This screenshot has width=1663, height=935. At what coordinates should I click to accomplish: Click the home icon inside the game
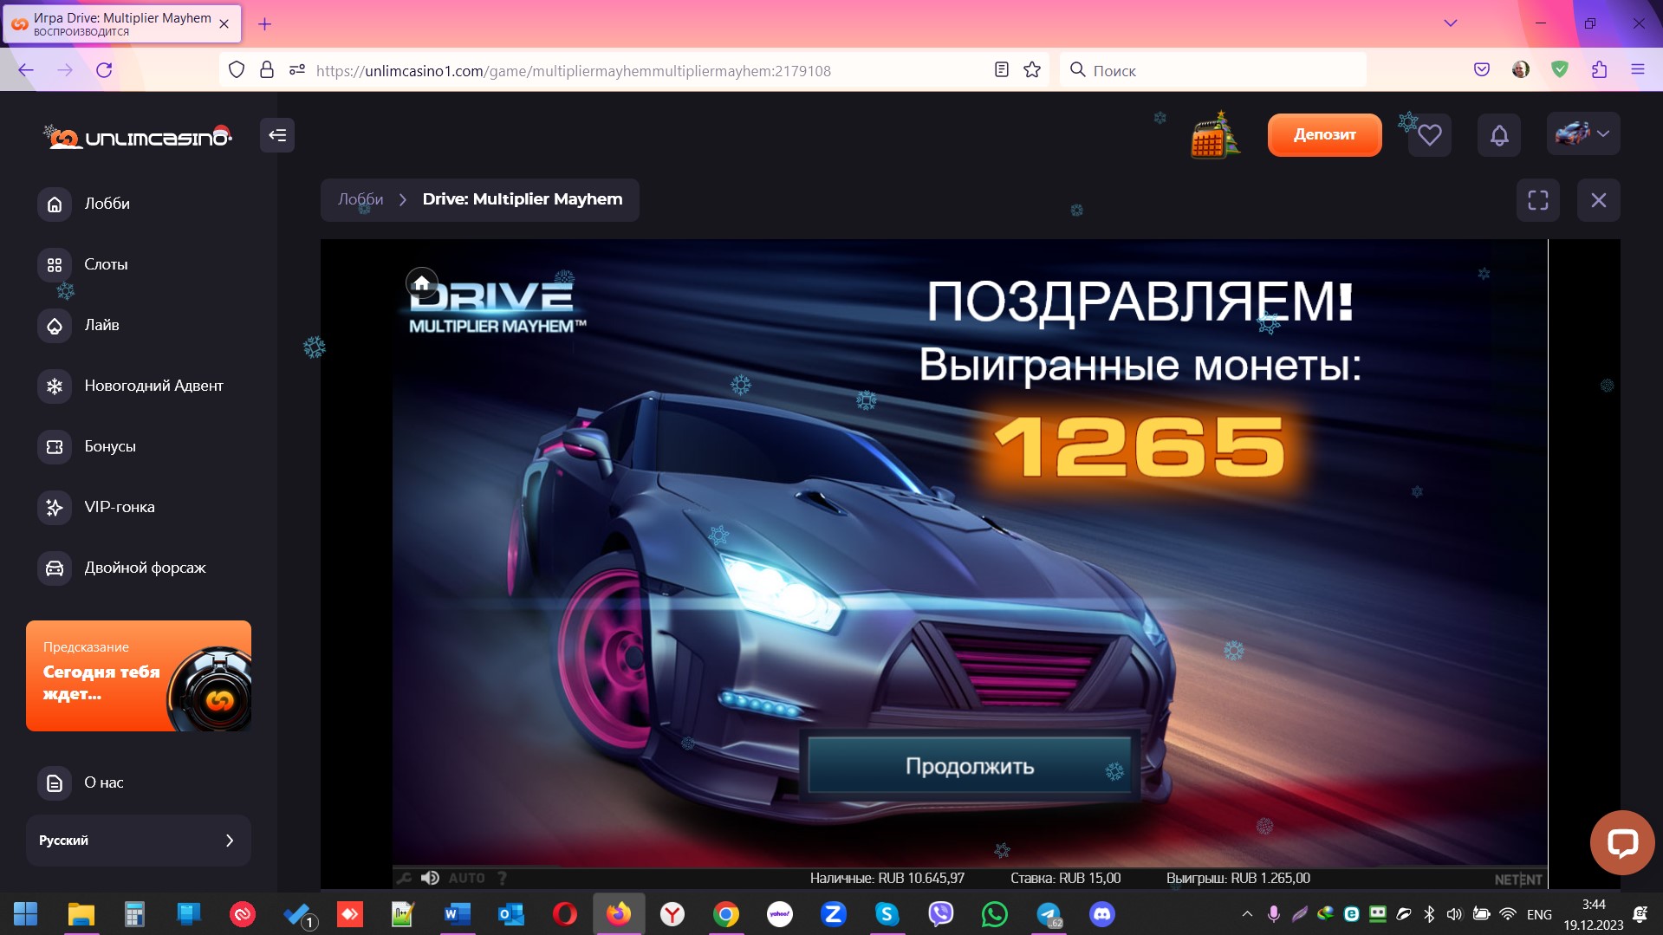coord(422,283)
